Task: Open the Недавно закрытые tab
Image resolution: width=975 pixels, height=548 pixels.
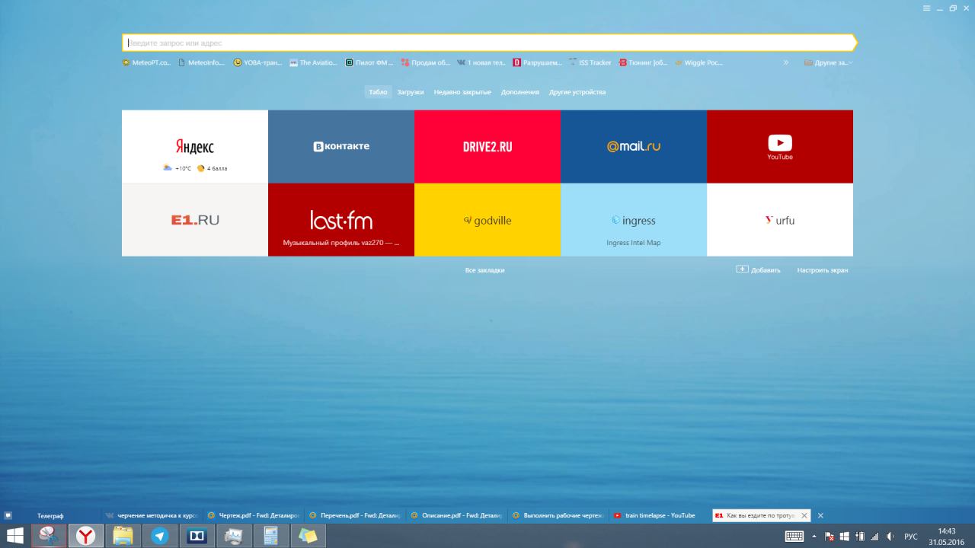Action: 462,92
